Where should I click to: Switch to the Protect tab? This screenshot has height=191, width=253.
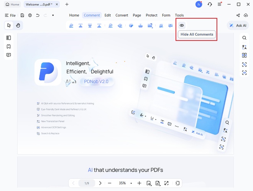point(151,15)
